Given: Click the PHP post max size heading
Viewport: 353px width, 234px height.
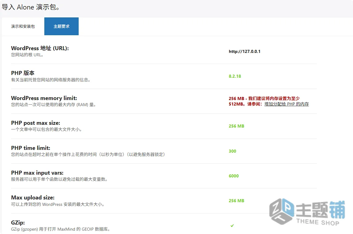Looking at the screenshot, I should click(x=35, y=123).
